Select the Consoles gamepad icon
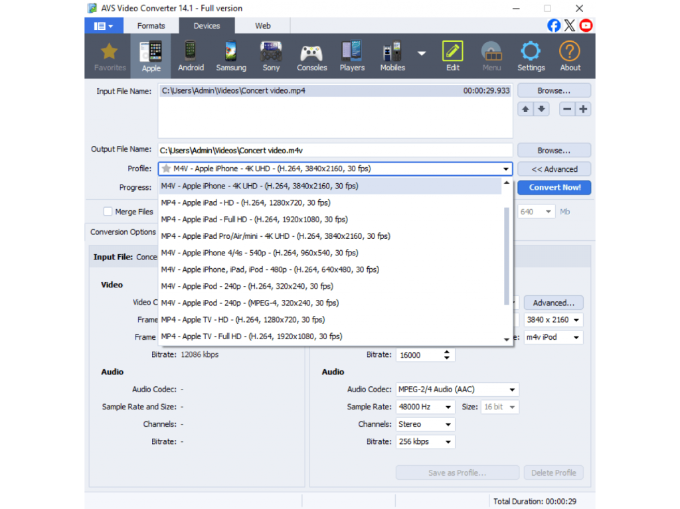 click(x=311, y=56)
